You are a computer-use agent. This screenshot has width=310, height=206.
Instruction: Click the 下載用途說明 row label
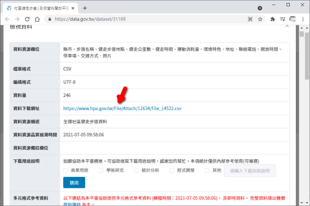[26, 161]
